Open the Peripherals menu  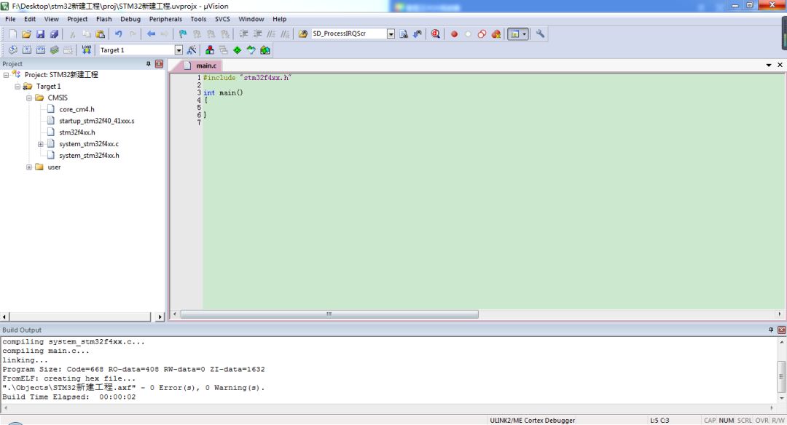[x=165, y=19]
